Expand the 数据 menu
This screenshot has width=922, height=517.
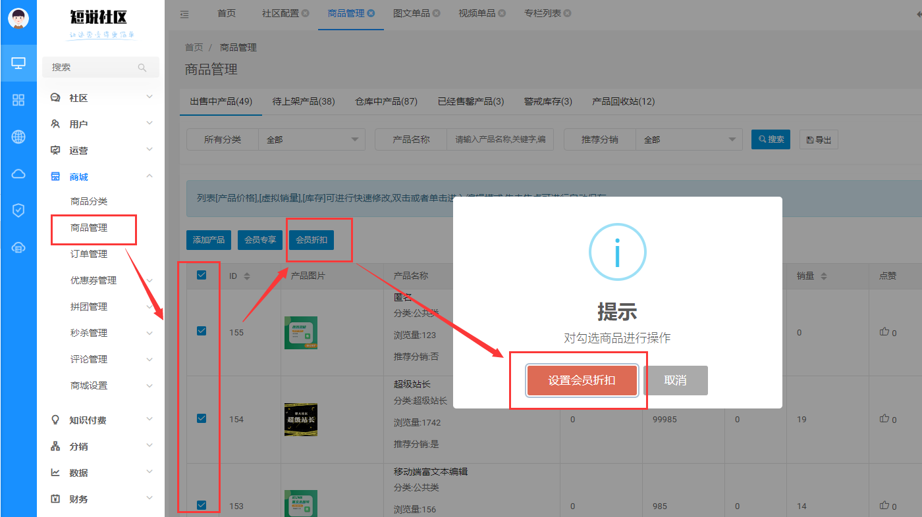click(x=102, y=472)
